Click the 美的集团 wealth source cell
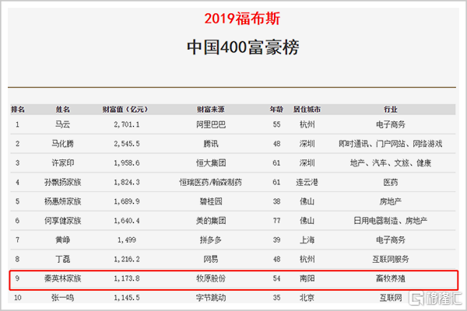Viewport: 467px width, 311px height. [211, 221]
